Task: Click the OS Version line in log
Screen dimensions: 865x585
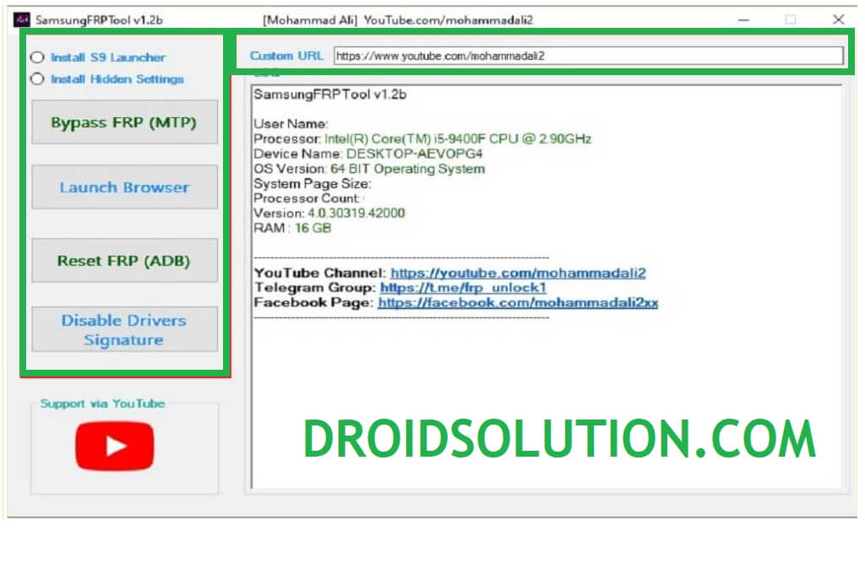Action: [x=369, y=168]
